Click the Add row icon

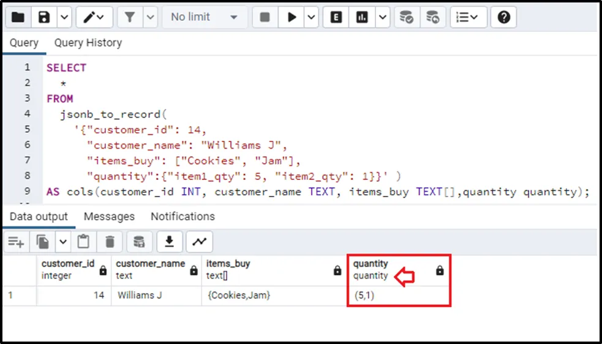[16, 242]
